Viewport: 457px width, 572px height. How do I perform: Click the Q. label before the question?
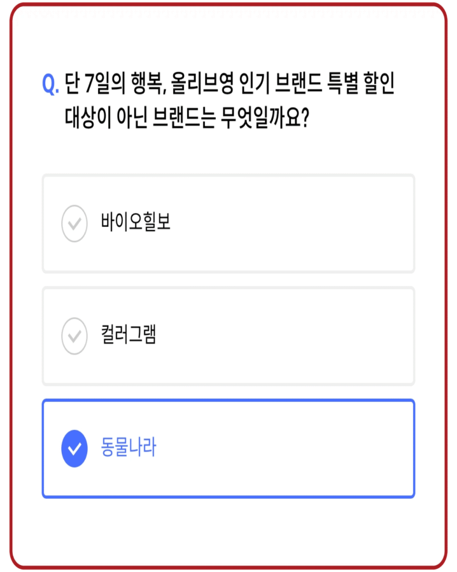coord(51,81)
